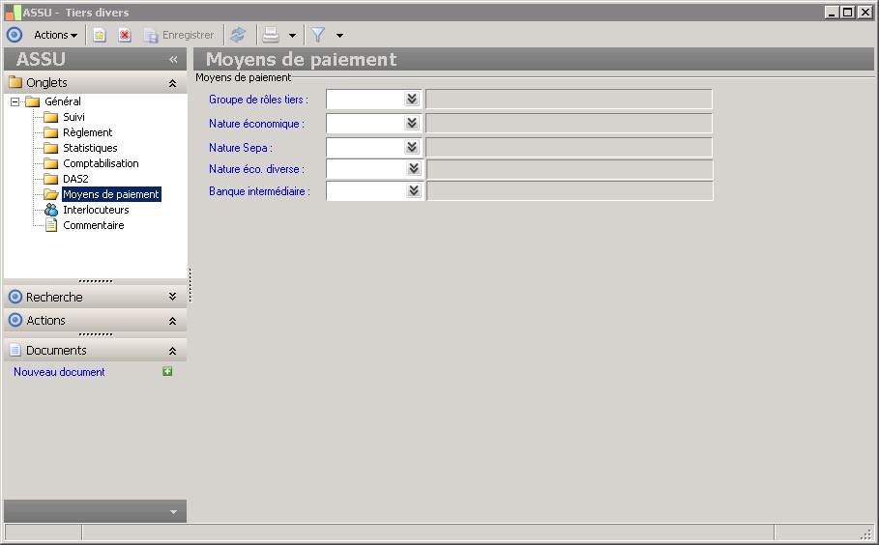This screenshot has width=879, height=545.
Task: Minimize the Tiers divers window
Action: [832, 12]
